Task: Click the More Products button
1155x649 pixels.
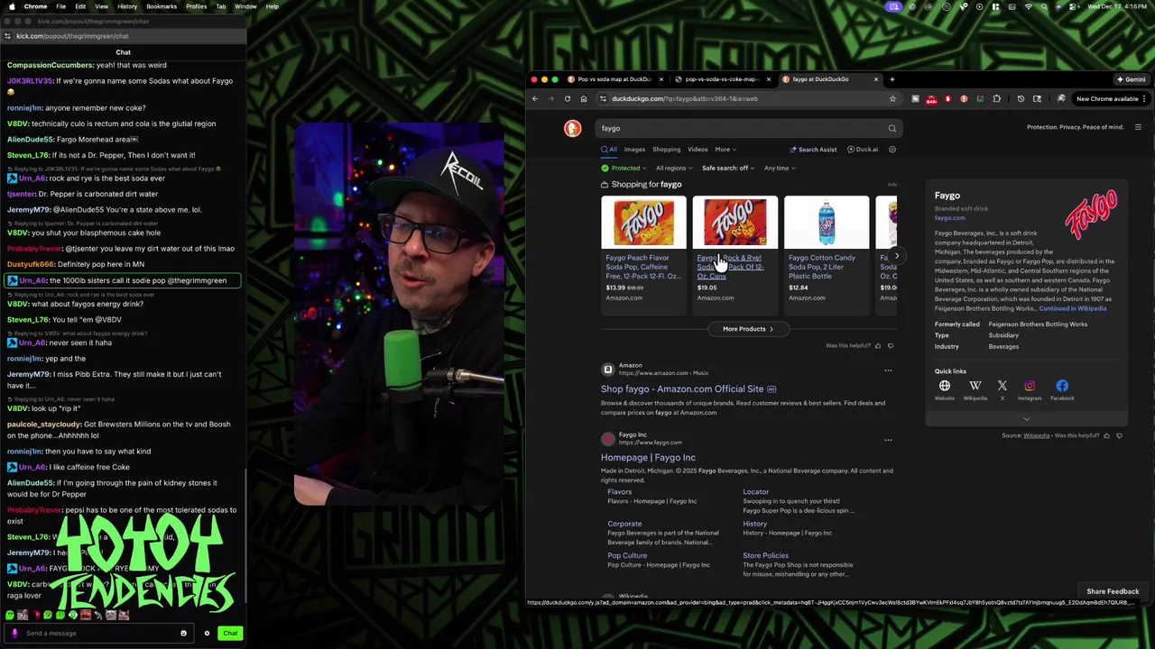Action: click(x=748, y=329)
